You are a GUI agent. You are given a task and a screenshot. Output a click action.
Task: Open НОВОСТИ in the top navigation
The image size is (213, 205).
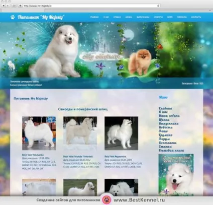point(158,17)
